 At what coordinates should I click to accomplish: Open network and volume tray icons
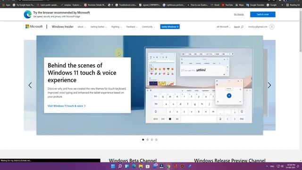pyautogui.click(x=280, y=166)
